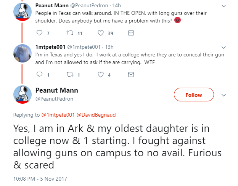The height and width of the screenshot is (186, 238).
Task: Expand options chevron on 1mtpete001's tweet
Action: pyautogui.click(x=224, y=48)
